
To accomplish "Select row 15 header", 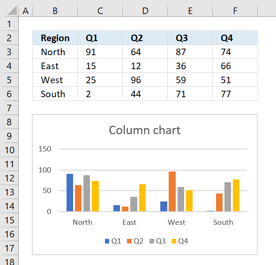I will [x=9, y=220].
